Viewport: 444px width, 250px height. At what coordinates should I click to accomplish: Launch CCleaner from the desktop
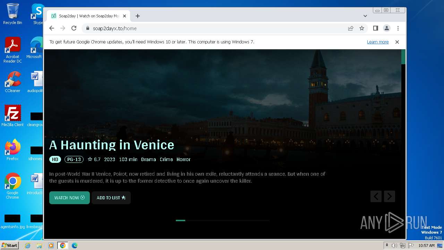point(12,82)
